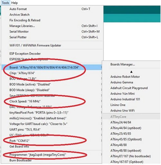Viewport: 161px width, 165px height.
Task: Select Arduino Yún Mini board
Action: pos(131,93)
